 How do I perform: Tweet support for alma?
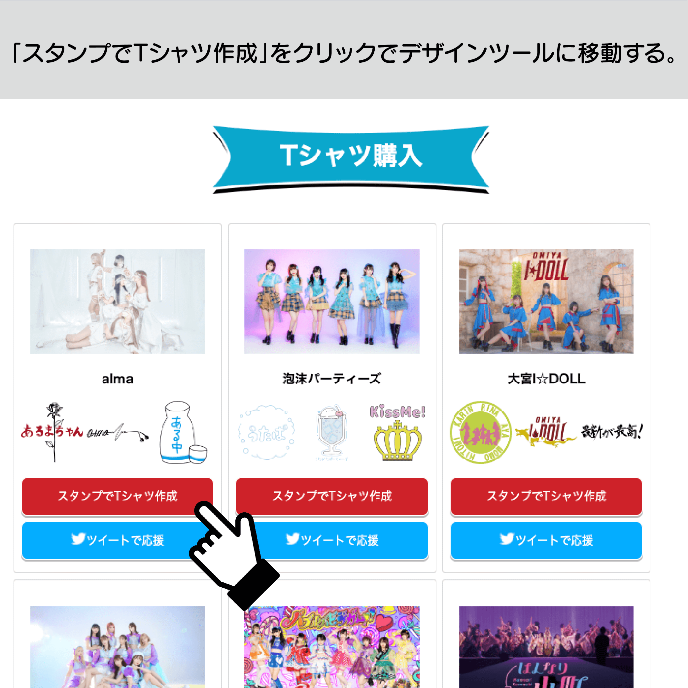point(118,540)
